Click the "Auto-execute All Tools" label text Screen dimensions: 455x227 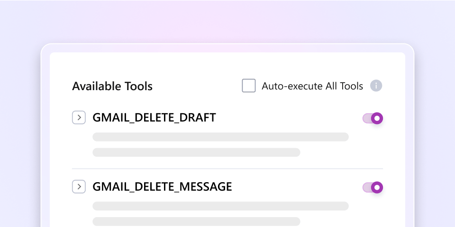tap(312, 86)
